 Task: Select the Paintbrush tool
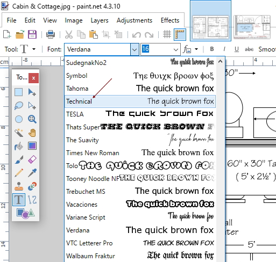click(19, 159)
